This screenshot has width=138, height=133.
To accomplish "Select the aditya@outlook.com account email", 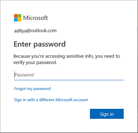I will (35, 31).
